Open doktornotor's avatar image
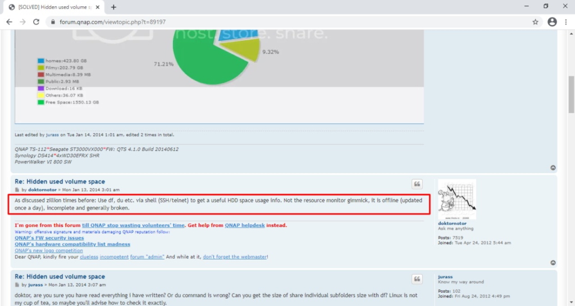This screenshot has height=306, width=575. [x=457, y=200]
